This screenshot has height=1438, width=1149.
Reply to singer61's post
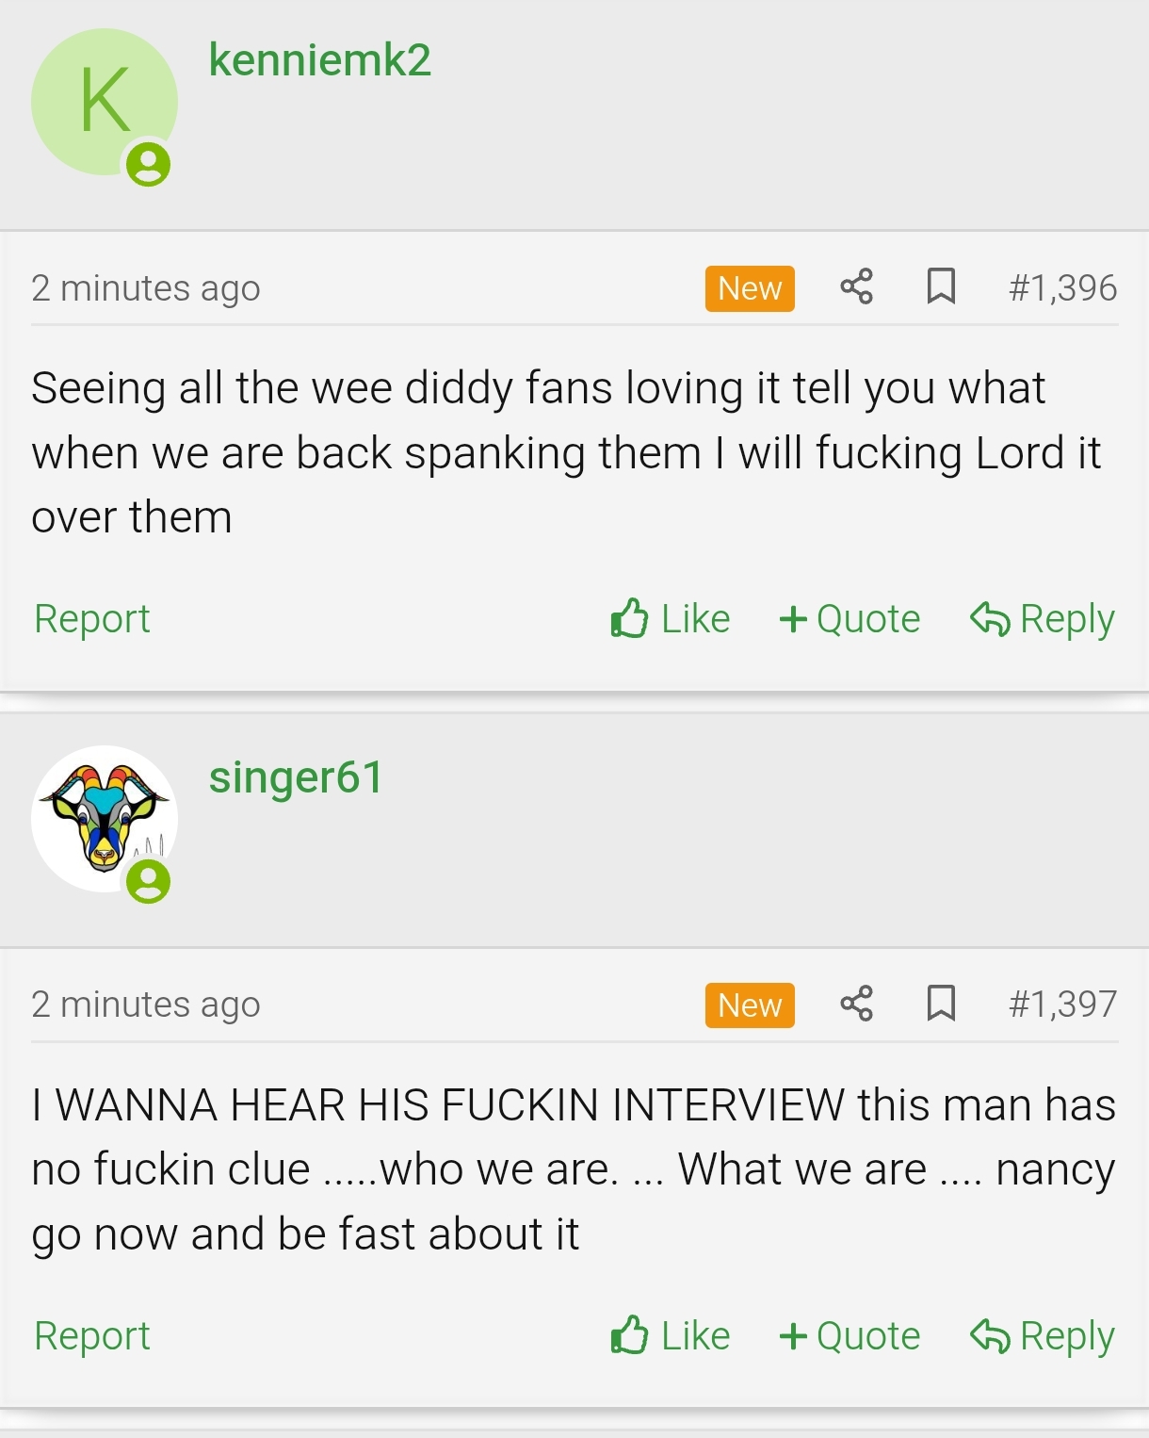pyautogui.click(x=1043, y=1336)
